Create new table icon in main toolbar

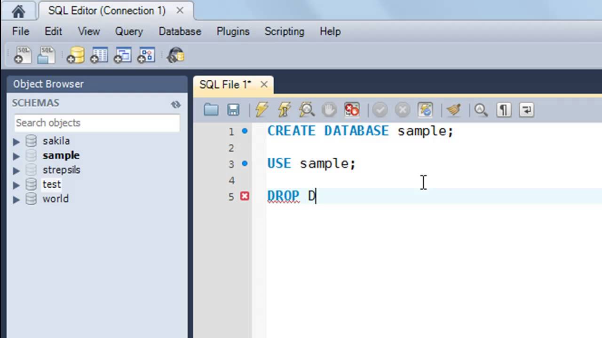pyautogui.click(x=99, y=55)
